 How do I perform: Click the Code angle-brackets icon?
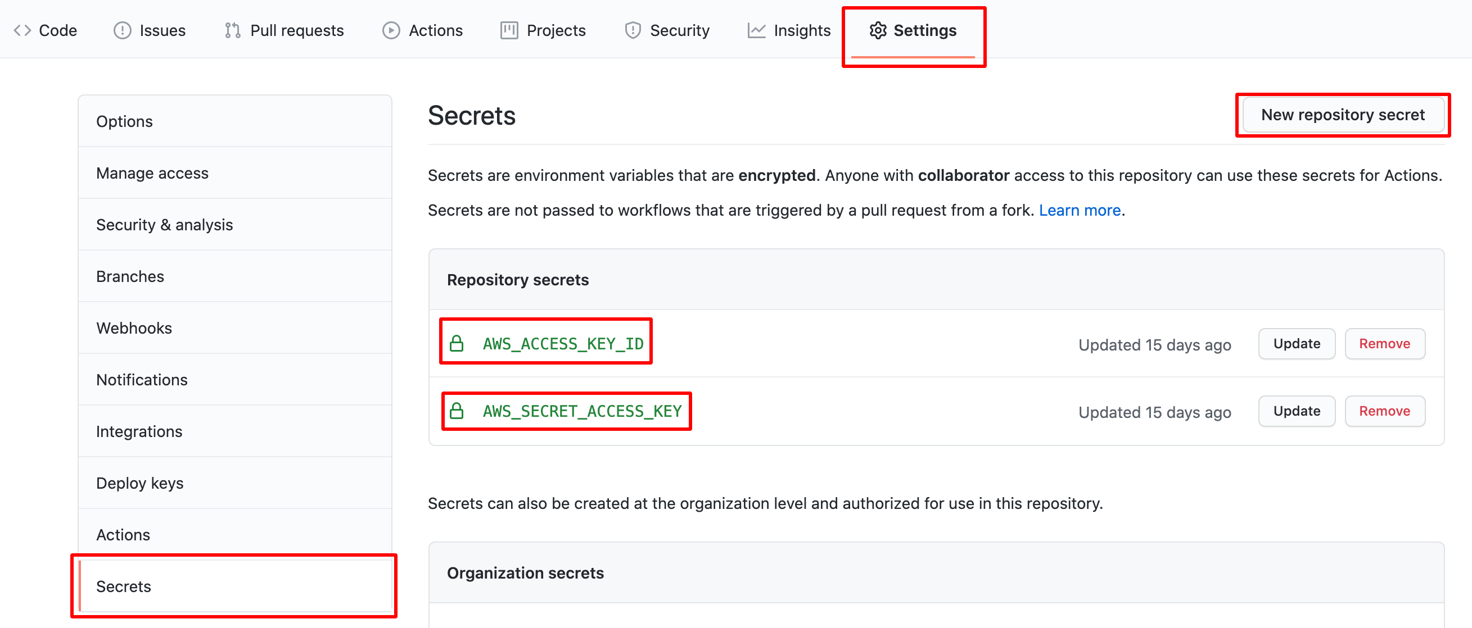coord(24,30)
